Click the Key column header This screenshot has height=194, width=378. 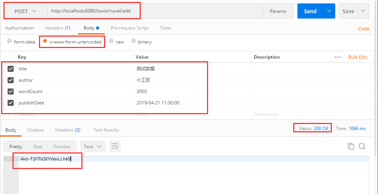pyautogui.click(x=22, y=57)
